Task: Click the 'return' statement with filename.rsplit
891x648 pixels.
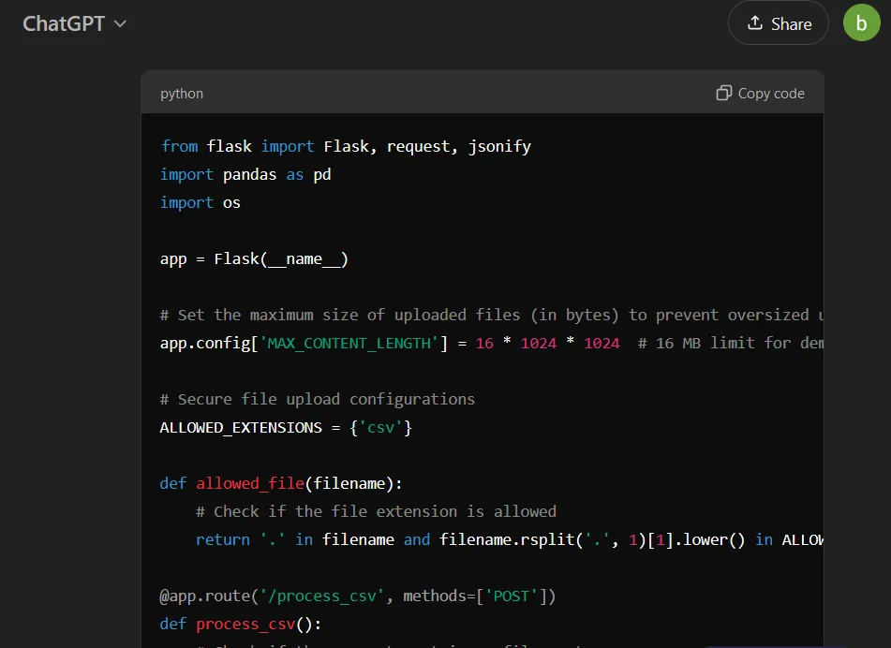Action: tap(510, 539)
